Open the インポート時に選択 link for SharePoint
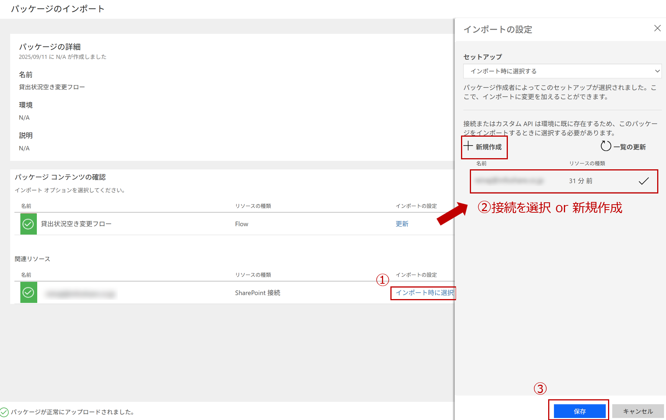This screenshot has height=420, width=666. click(425, 293)
